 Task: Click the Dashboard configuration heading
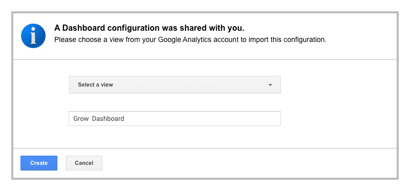149,28
